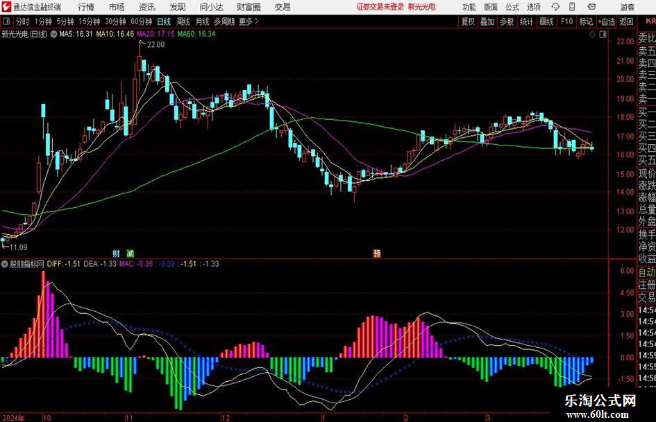Image resolution: width=656 pixels, height=422 pixels.
Task: Click the 标记 mark button
Action: coord(586,21)
